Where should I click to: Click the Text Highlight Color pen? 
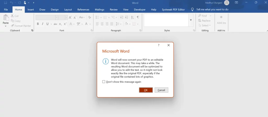[79, 24]
